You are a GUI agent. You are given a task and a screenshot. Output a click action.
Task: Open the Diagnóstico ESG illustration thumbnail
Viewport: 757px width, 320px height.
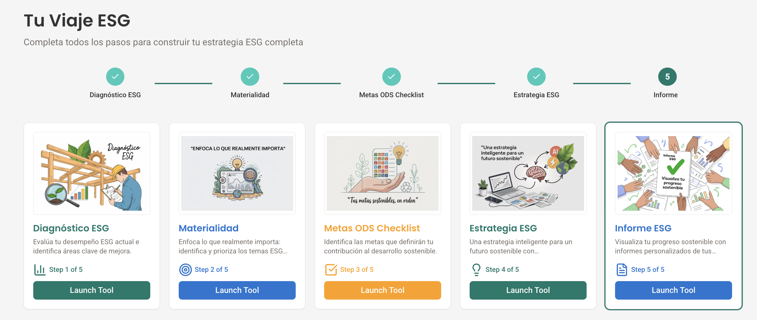pos(92,173)
